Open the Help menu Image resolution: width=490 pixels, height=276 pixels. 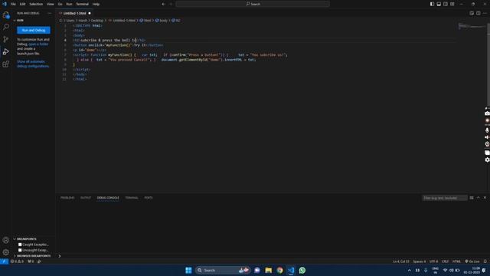[96, 4]
